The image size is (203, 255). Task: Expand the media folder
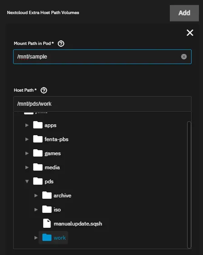(x=27, y=167)
